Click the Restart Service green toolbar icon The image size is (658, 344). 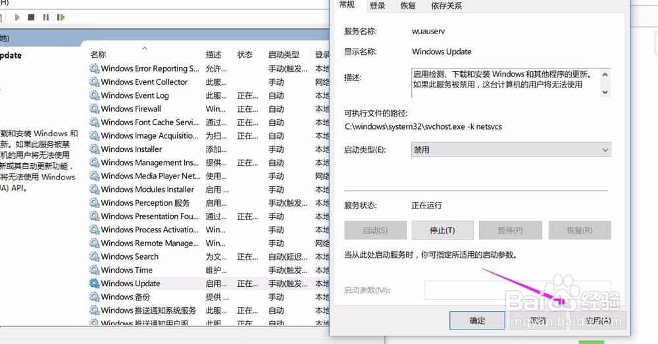[x=61, y=17]
